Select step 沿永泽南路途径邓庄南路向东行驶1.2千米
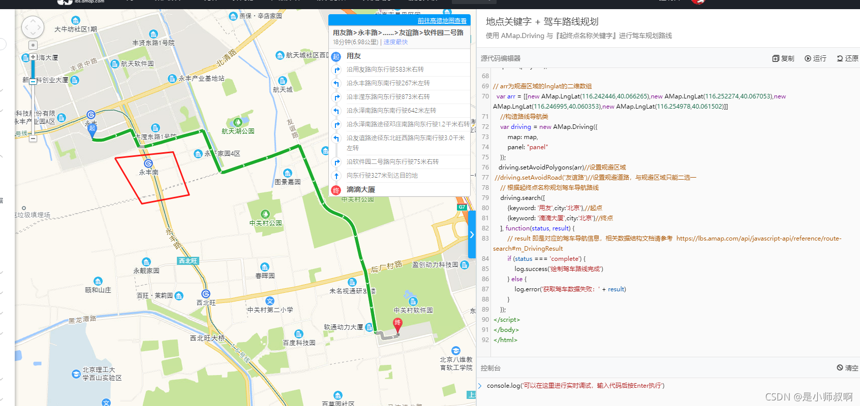The image size is (860, 406). click(x=399, y=124)
